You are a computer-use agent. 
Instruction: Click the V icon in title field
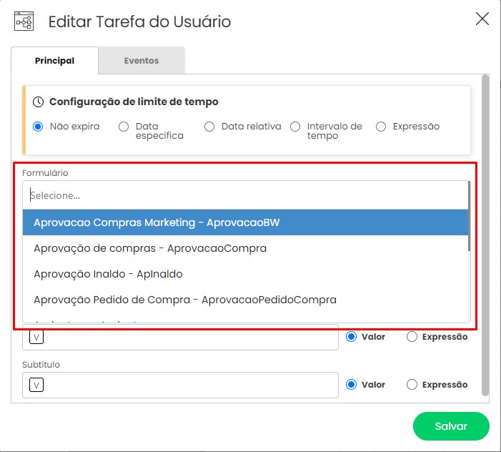point(36,337)
